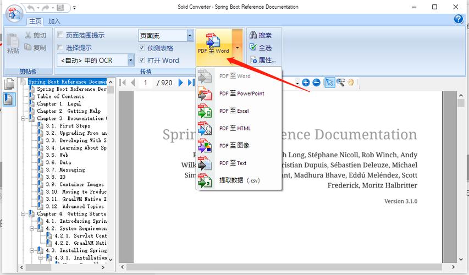Select 3.5. Web bookmark

57,155
